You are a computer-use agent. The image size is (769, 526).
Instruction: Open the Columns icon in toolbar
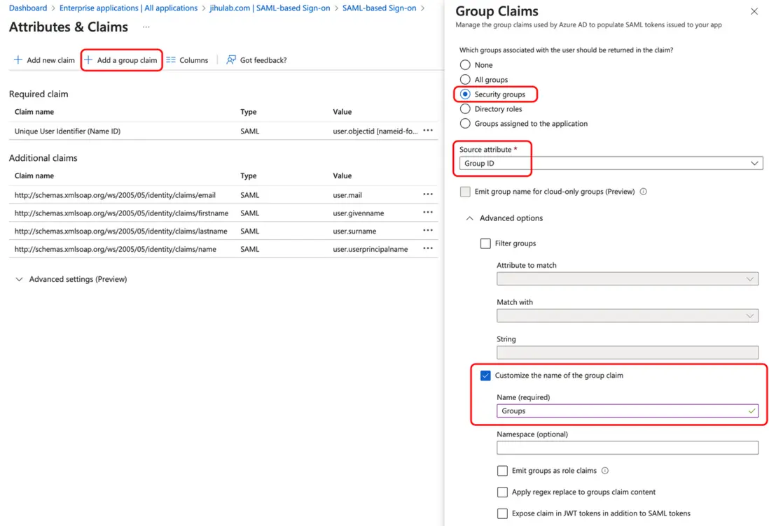(x=171, y=60)
